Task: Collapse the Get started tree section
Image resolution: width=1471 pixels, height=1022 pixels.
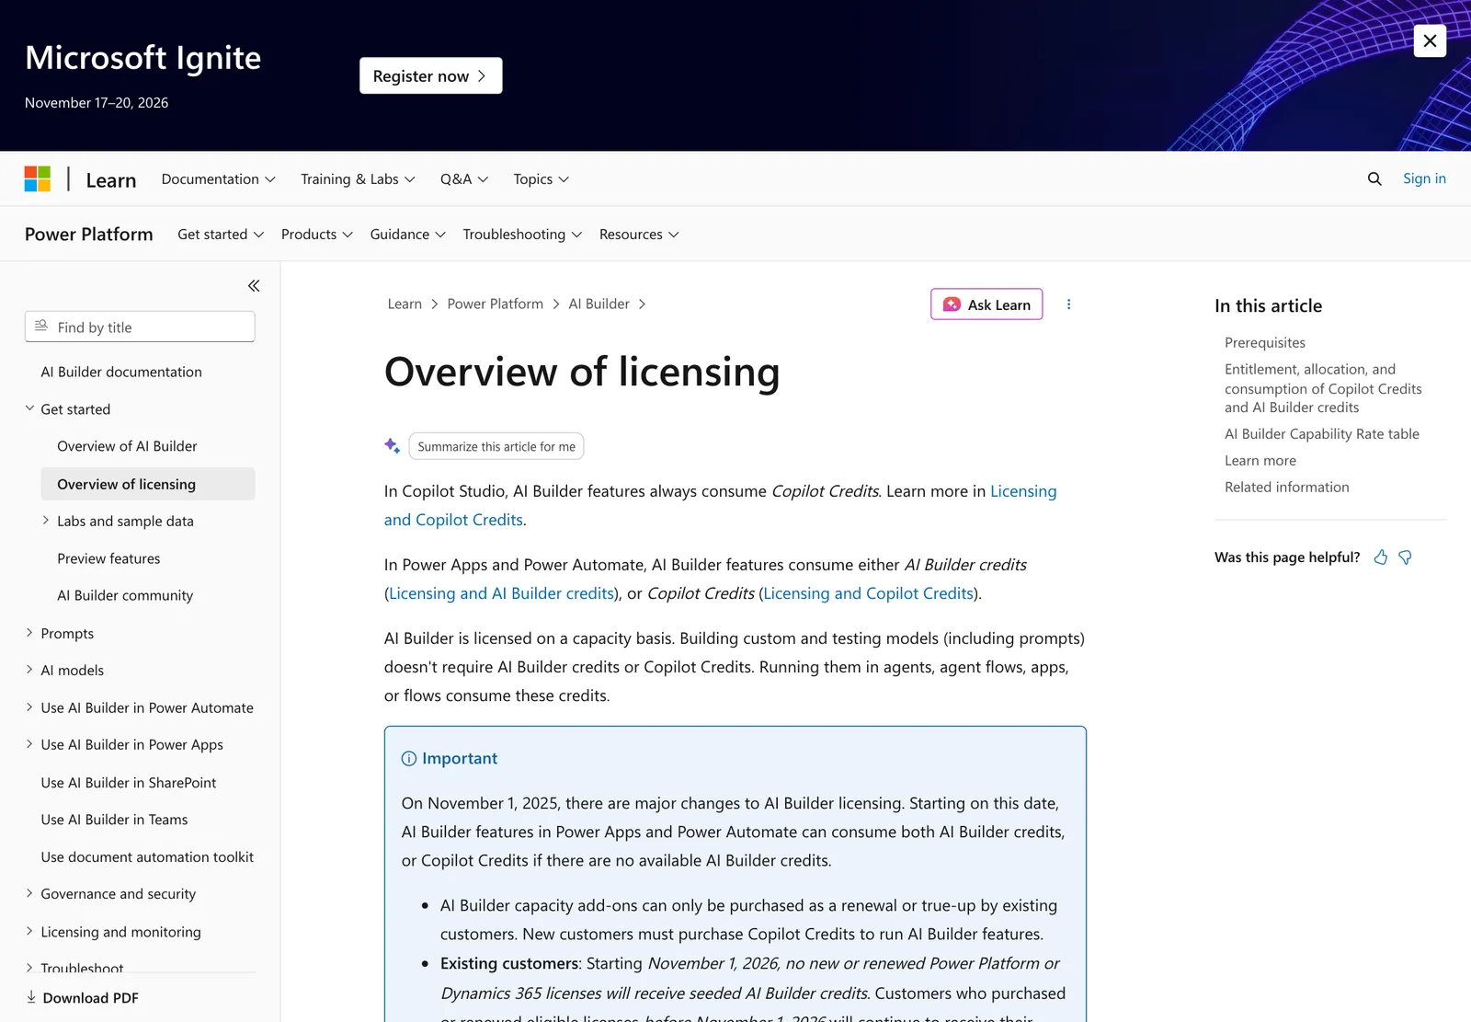Action: 29,408
